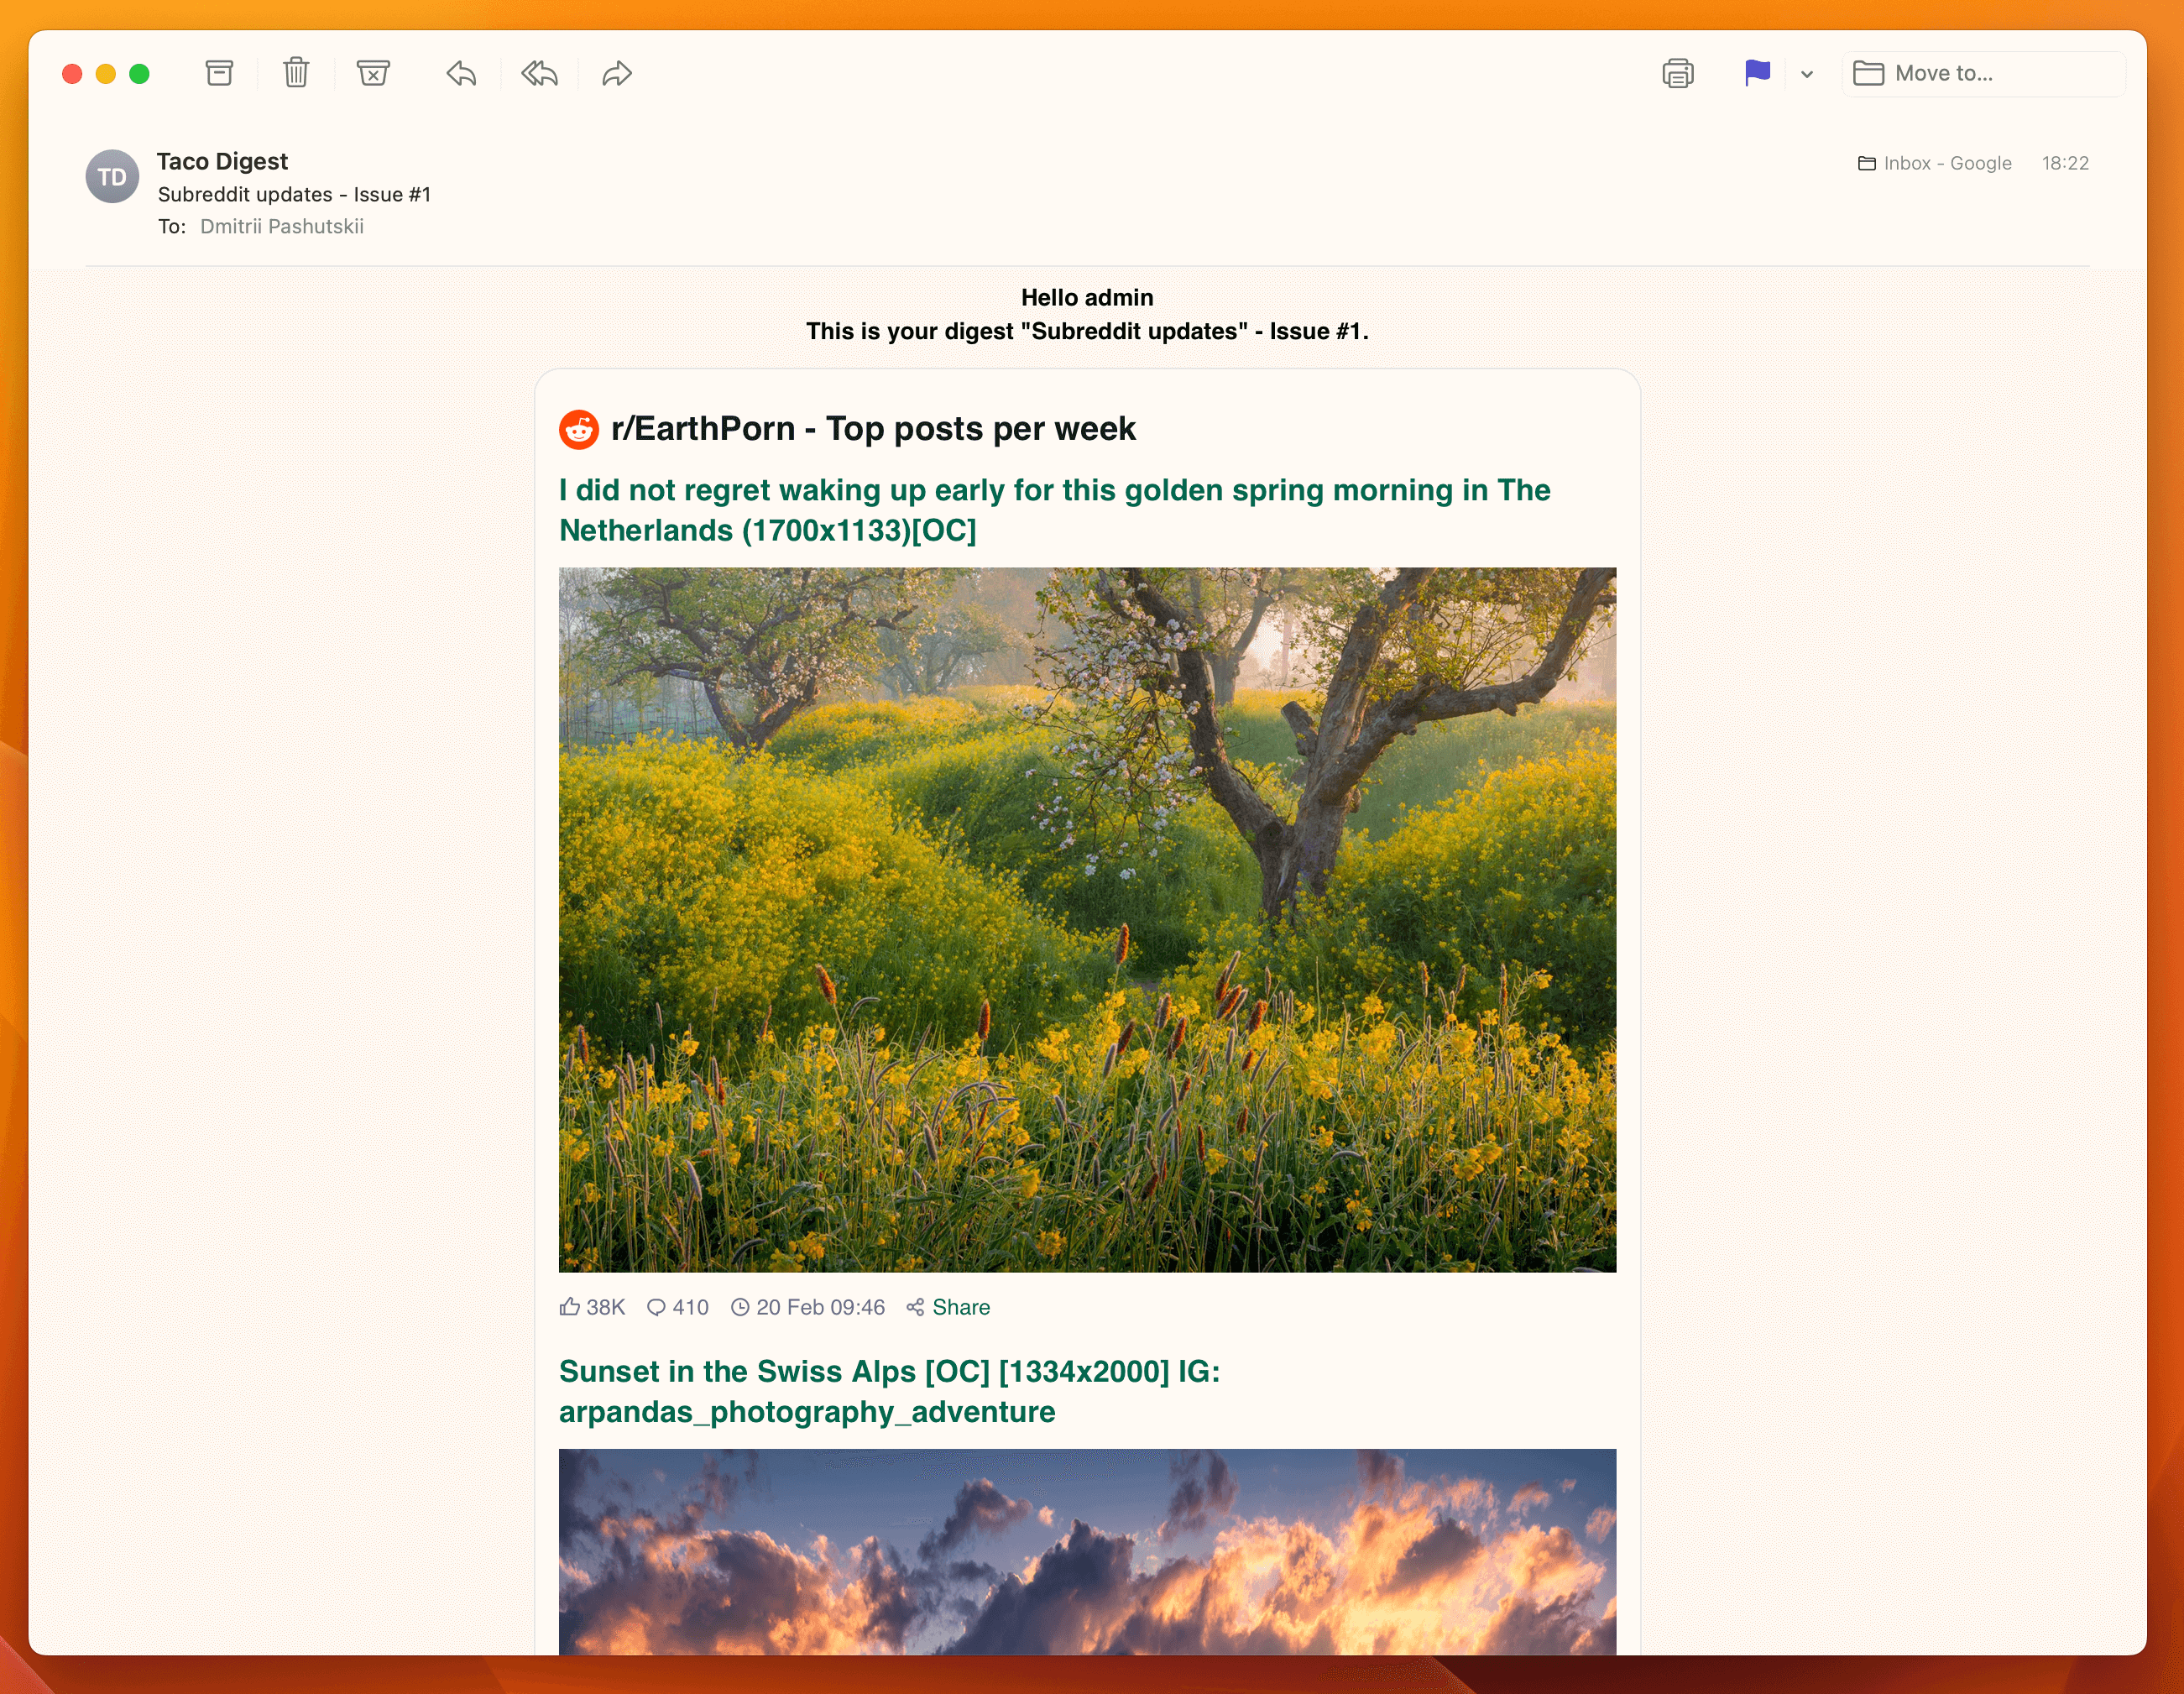The width and height of the screenshot is (2184, 1694).
Task: Open the Netherlands spring meadow photo
Action: [1087, 920]
